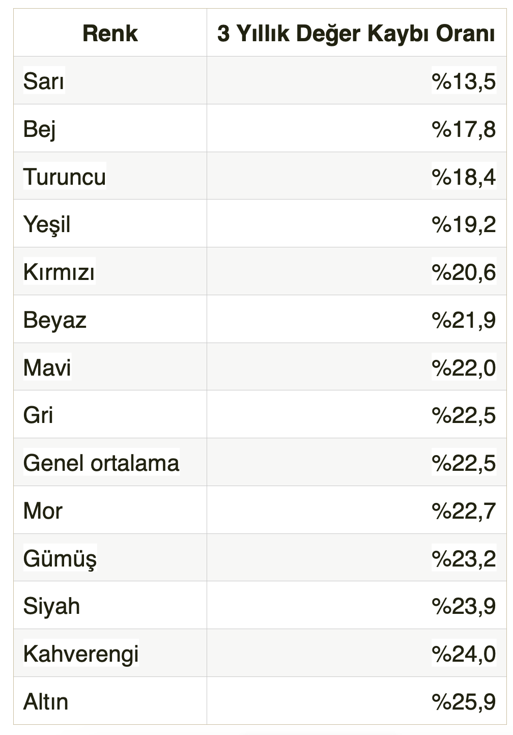Click the Beyaz row label

tap(55, 320)
